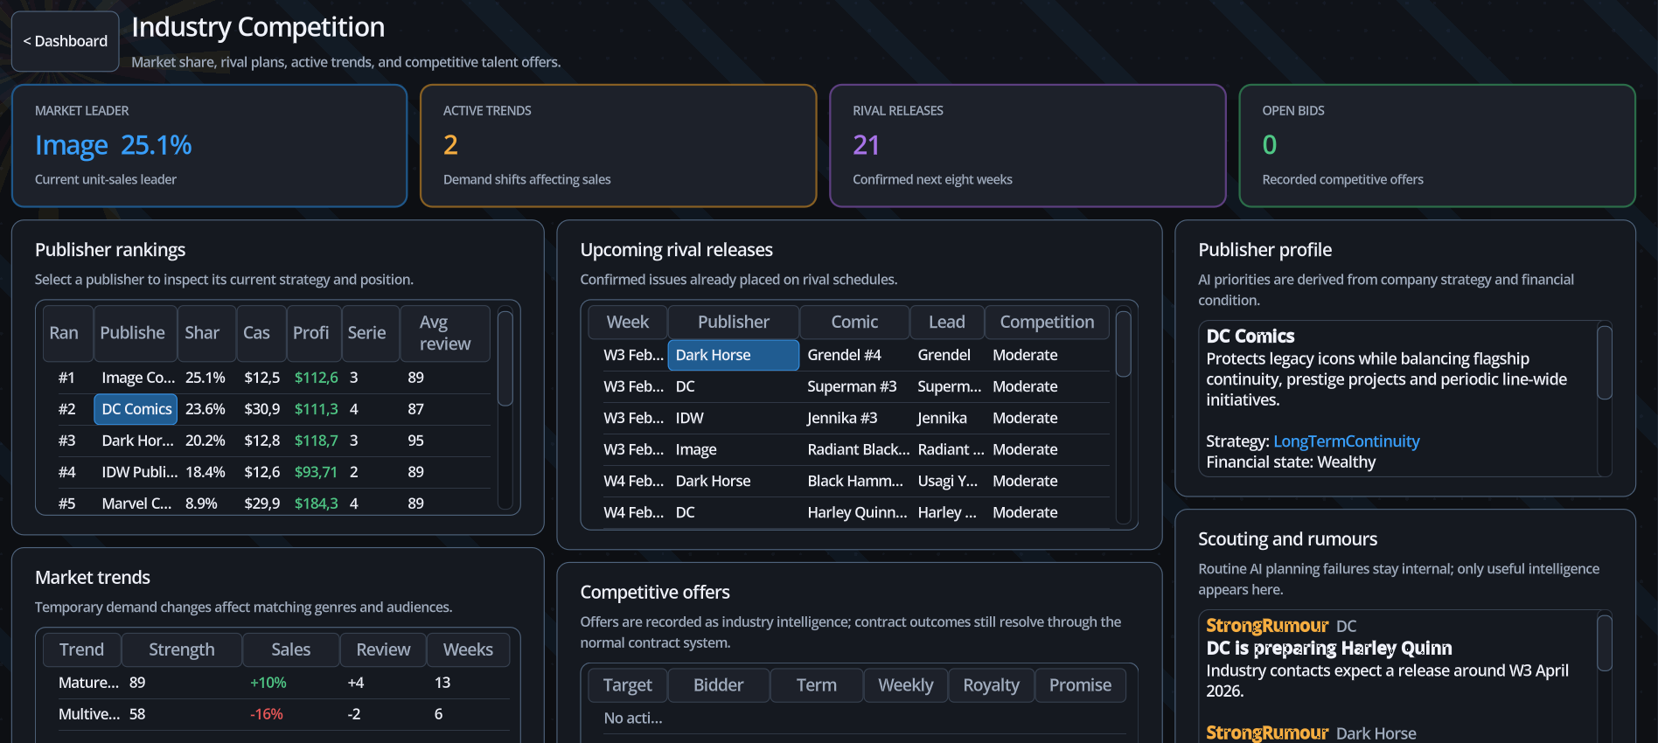Sort rival releases by Competition header
This screenshot has height=743, width=1658.
[1047, 322]
